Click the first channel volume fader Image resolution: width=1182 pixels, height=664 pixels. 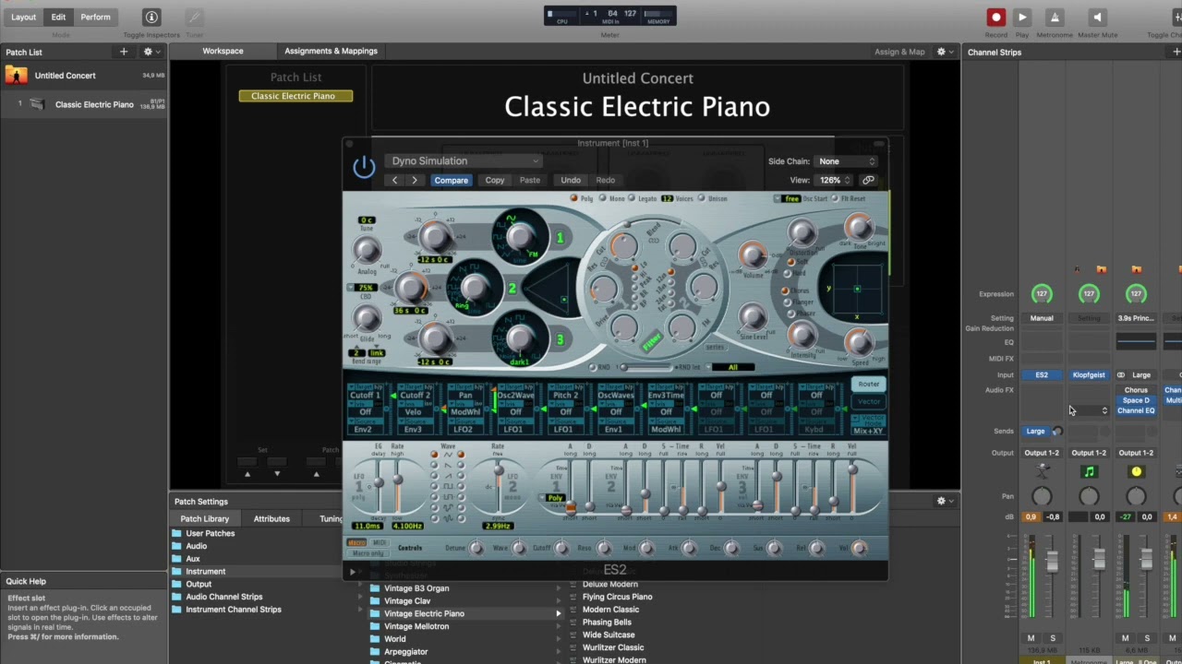1052,560
